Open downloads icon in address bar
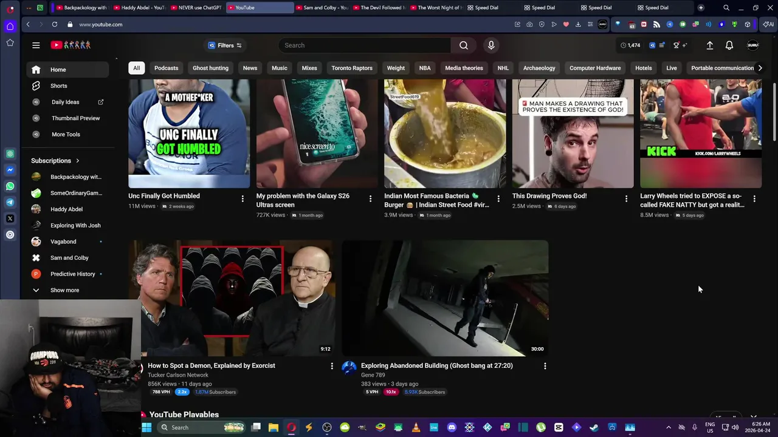The height and width of the screenshot is (437, 778). 578,24
